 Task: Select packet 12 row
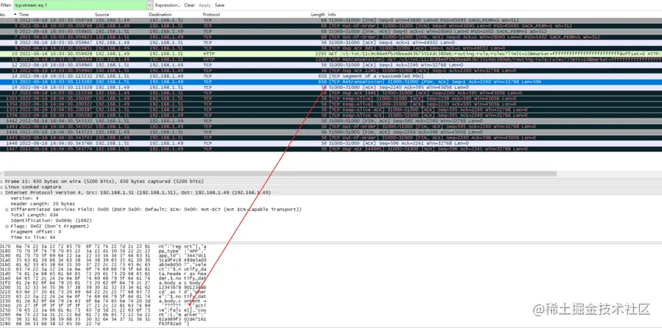[331, 65]
